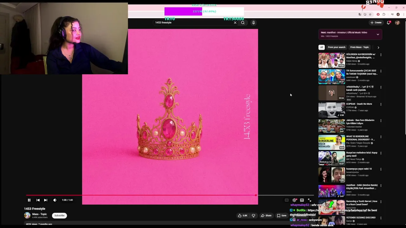
Task: Click the install app icon in address bar
Action: click(x=365, y=14)
